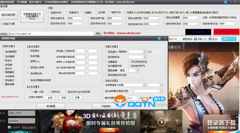Image resolution: width=240 pixels, height=133 pixels.
Task: Close the 挂机保护设置 dialog
Action: [x=165, y=38]
